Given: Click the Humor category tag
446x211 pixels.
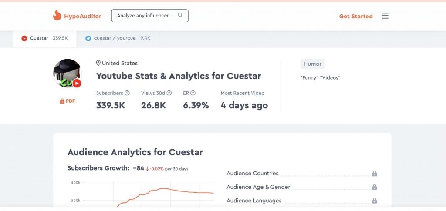Looking at the screenshot, I should (x=312, y=64).
